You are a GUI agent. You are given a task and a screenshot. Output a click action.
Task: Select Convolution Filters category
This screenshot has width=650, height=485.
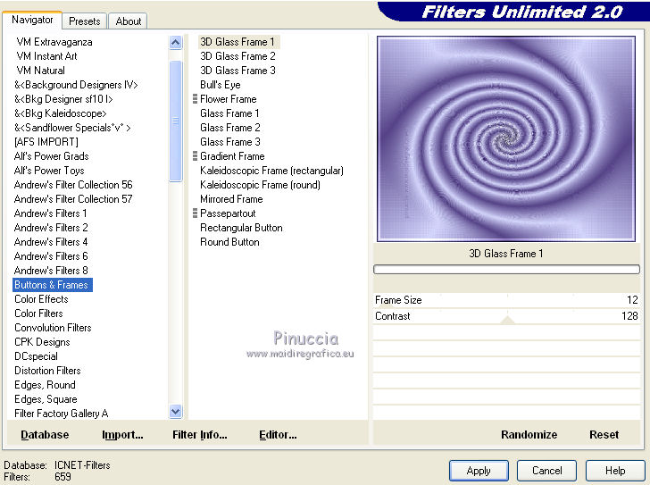coord(53,328)
